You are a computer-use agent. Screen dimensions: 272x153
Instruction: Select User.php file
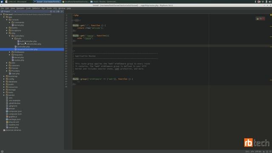14,74
